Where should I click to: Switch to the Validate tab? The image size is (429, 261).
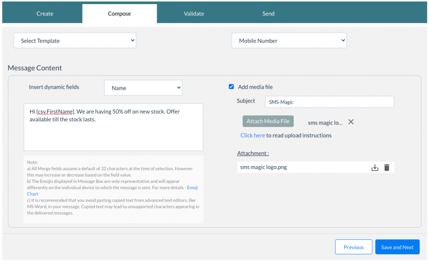(194, 13)
